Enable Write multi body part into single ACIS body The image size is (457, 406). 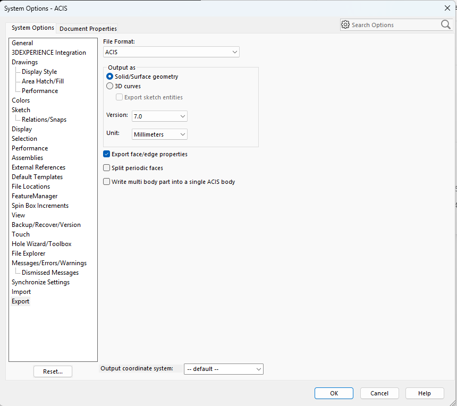tap(107, 182)
